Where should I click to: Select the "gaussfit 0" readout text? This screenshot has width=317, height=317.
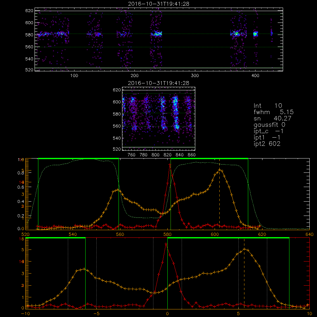pyautogui.click(x=269, y=125)
